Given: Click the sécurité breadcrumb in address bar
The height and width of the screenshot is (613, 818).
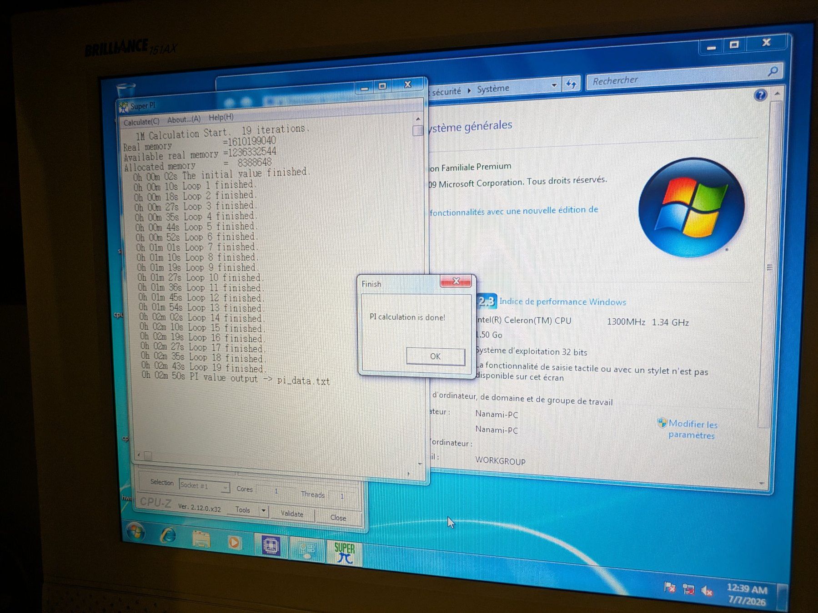Looking at the screenshot, I should 446,91.
